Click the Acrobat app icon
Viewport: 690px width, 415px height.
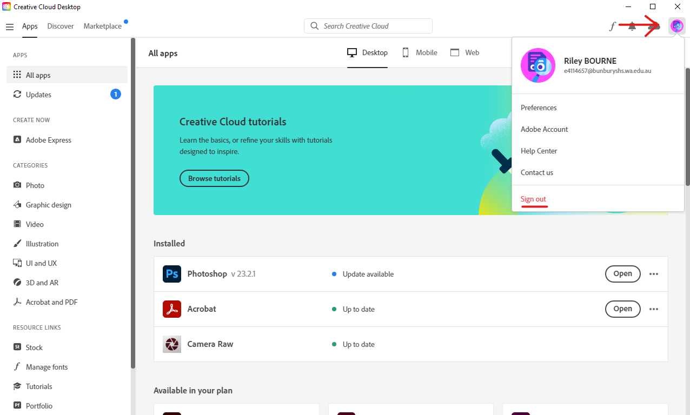(x=172, y=309)
